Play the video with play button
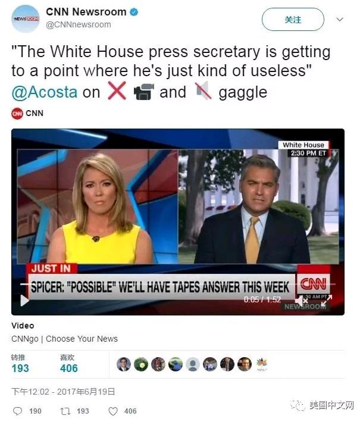This screenshot has height=422, width=363. [x=24, y=301]
